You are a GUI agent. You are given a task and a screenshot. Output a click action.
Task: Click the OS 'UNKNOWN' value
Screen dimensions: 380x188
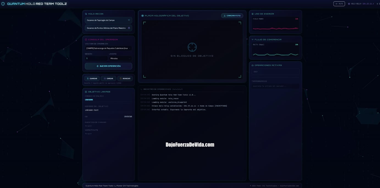click(x=128, y=117)
